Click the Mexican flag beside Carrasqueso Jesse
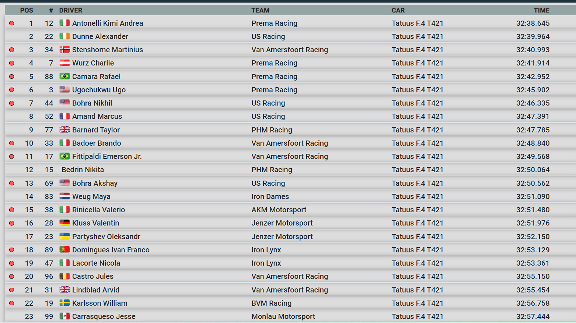 64,316
